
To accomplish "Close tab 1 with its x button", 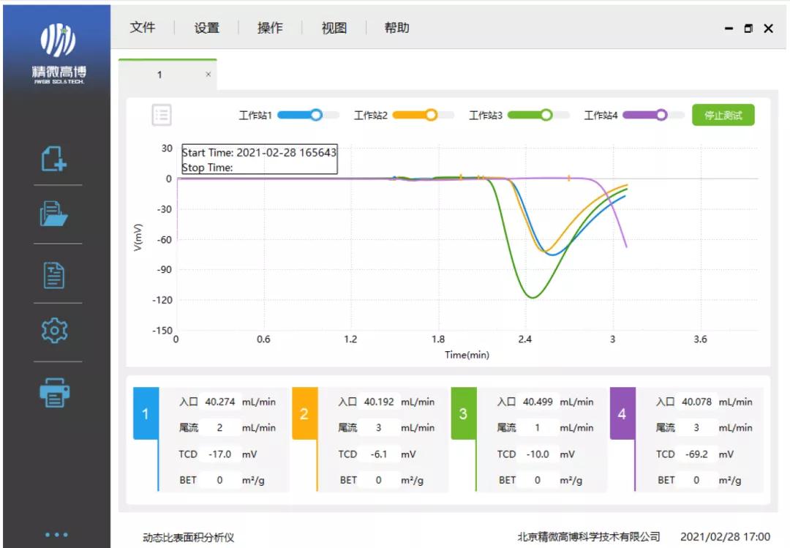I will coord(208,75).
